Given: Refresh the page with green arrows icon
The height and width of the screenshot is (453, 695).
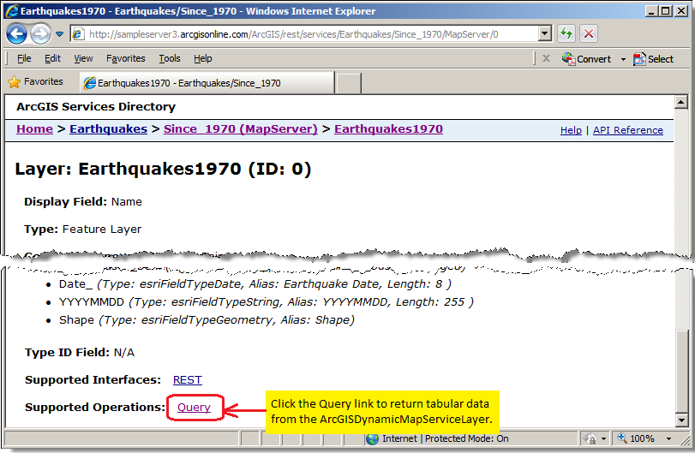Looking at the screenshot, I should [566, 33].
